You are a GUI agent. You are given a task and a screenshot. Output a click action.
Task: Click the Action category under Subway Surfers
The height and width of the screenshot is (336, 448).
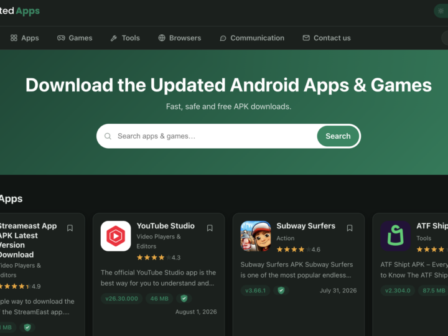click(285, 238)
